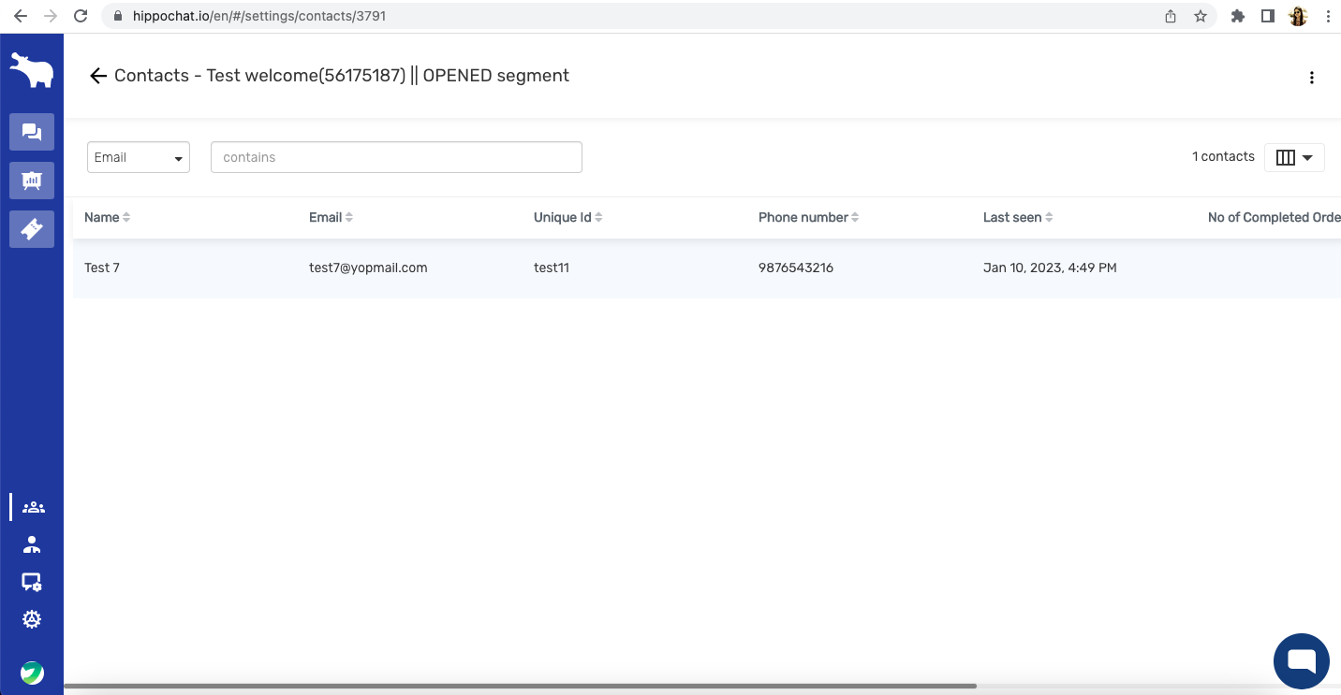1341x695 pixels.
Task: Select the contacts group icon in sidebar
Action: point(33,507)
